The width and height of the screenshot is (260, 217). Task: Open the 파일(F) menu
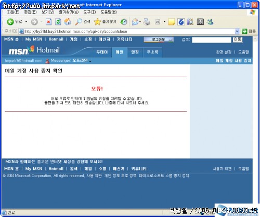click(x=13, y=12)
